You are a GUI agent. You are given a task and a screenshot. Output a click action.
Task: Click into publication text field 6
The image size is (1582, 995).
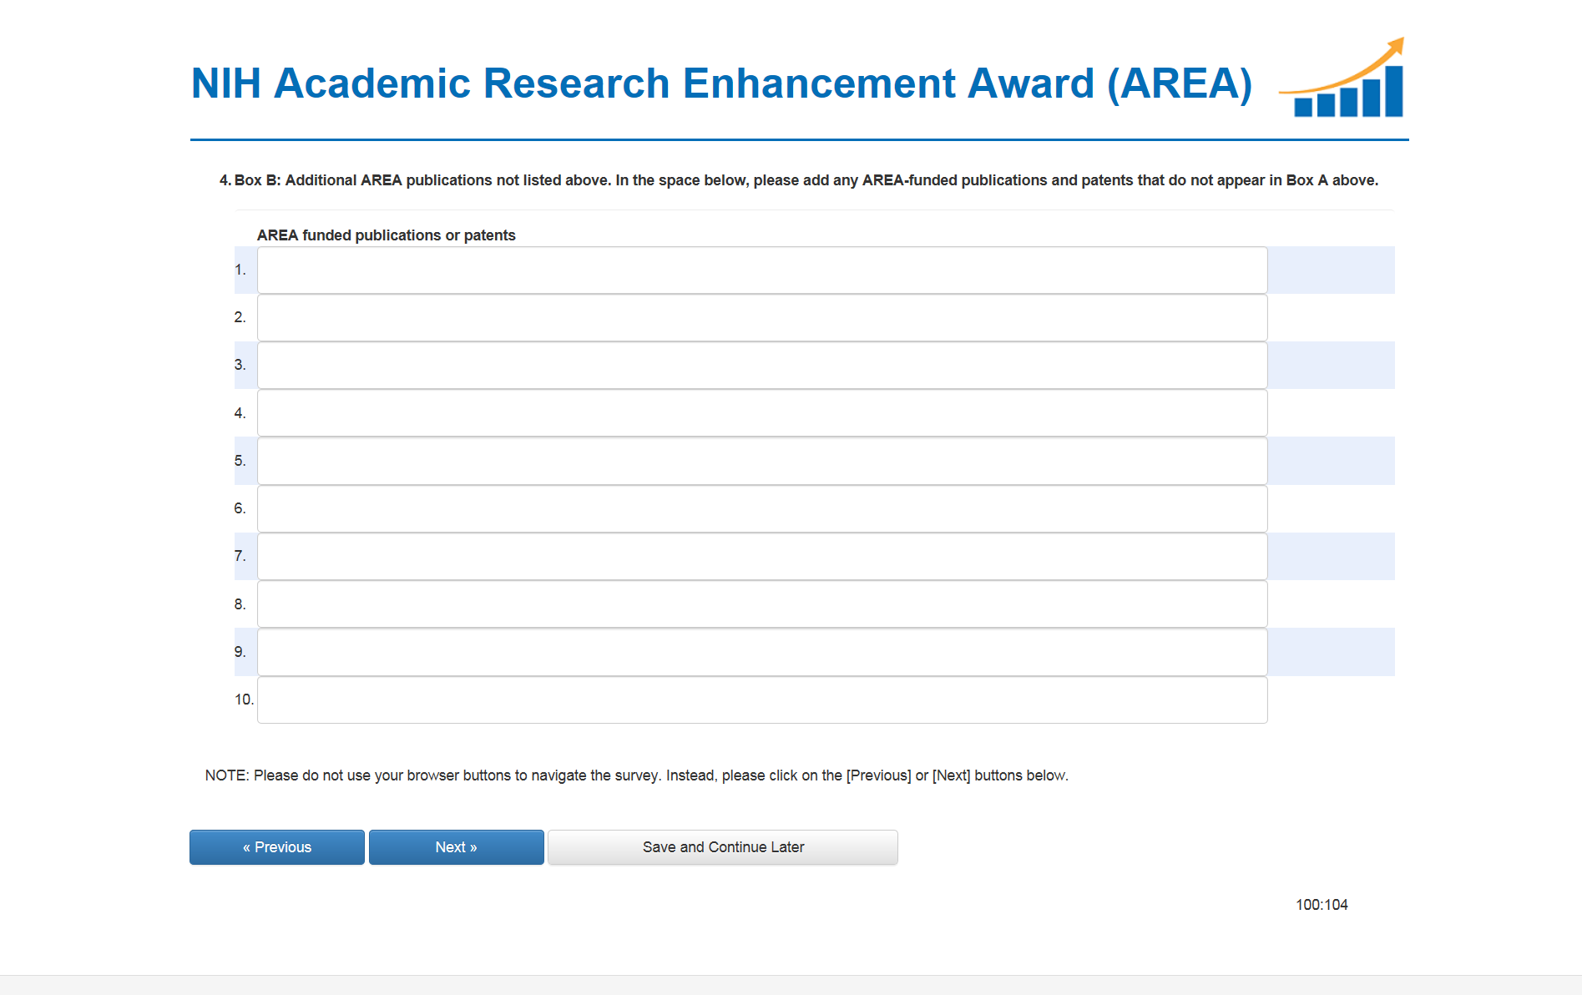point(761,509)
